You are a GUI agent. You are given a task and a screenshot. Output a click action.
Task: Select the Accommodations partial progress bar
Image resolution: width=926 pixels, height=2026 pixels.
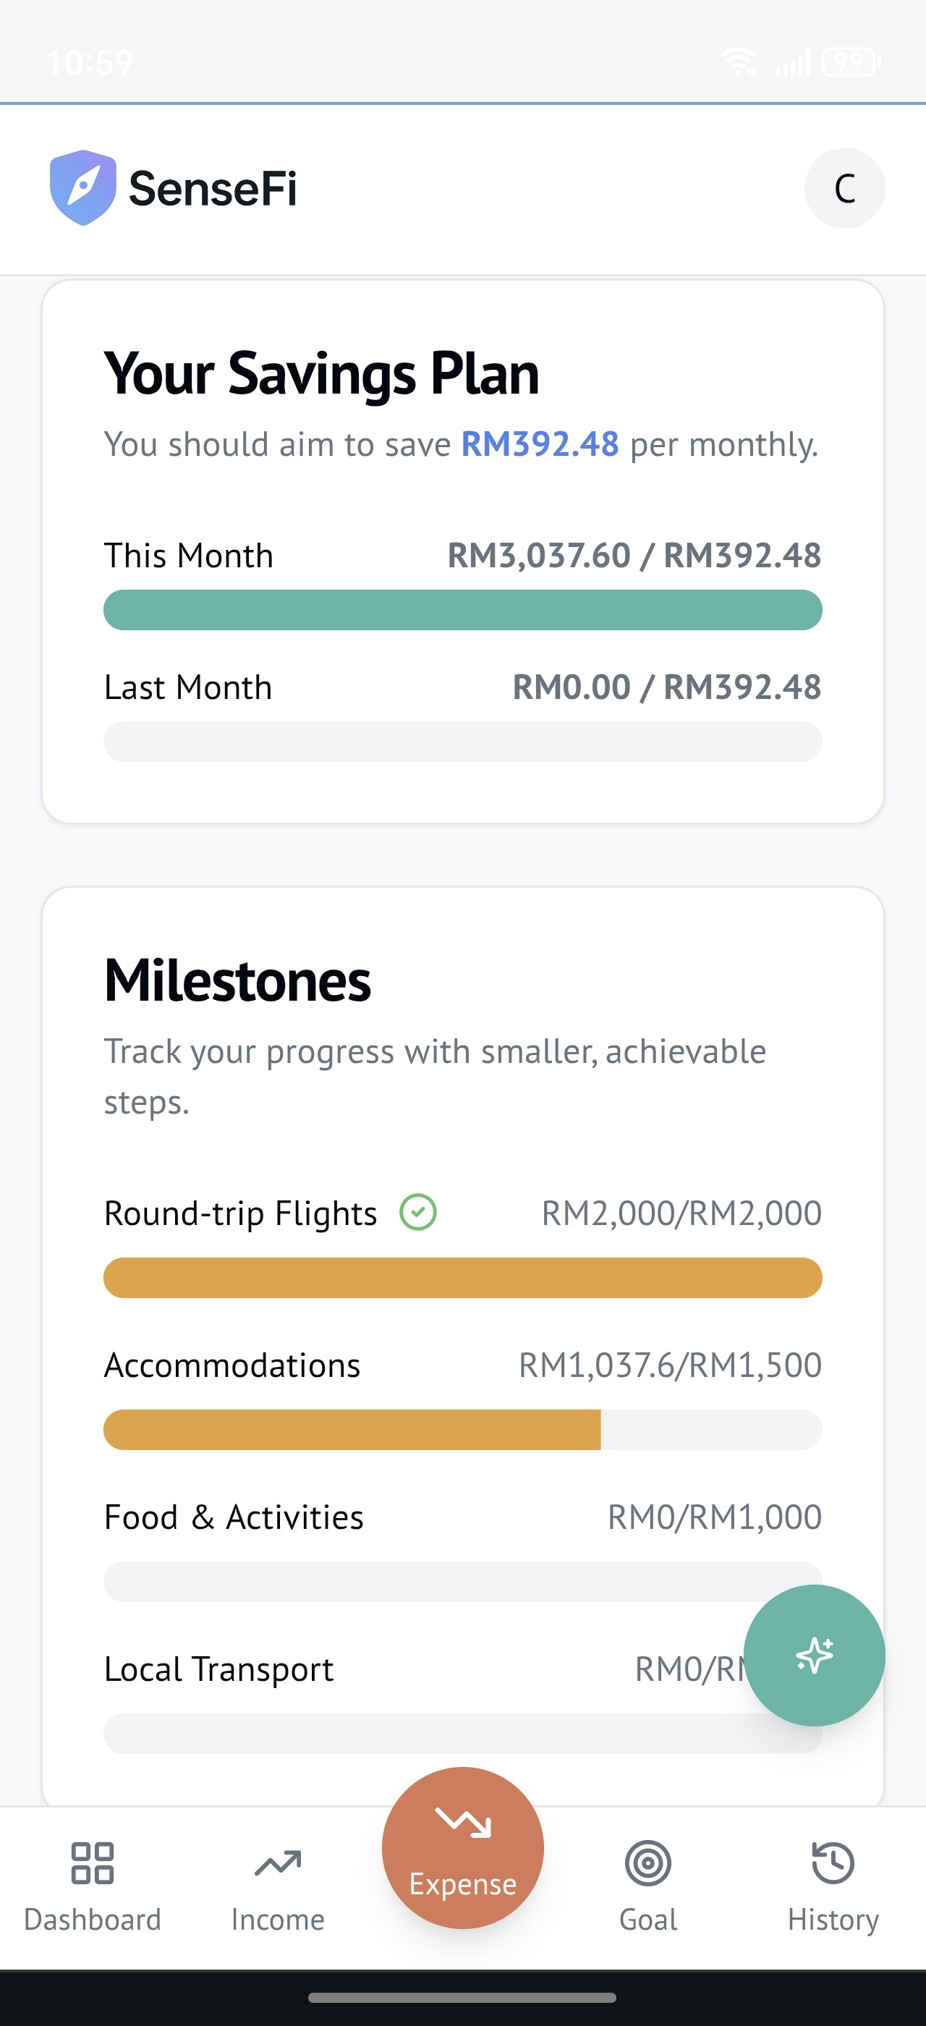coord(463,1429)
